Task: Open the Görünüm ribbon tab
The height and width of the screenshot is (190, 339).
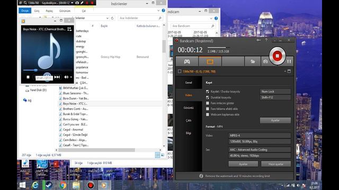Action: pyautogui.click(x=65, y=11)
